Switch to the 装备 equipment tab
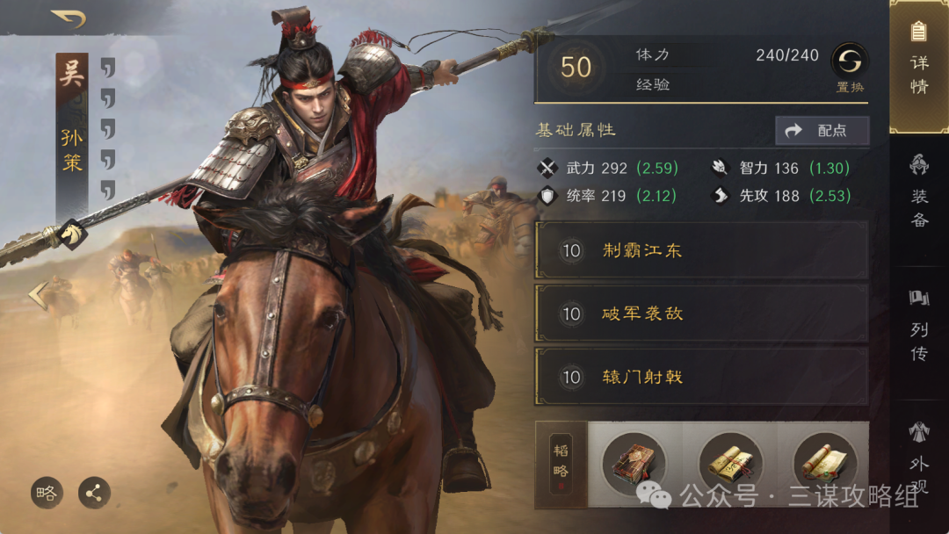Image resolution: width=949 pixels, height=534 pixels. pos(919,191)
